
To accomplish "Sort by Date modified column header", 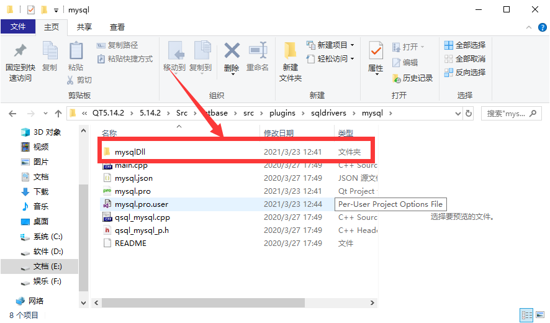I will tap(279, 133).
